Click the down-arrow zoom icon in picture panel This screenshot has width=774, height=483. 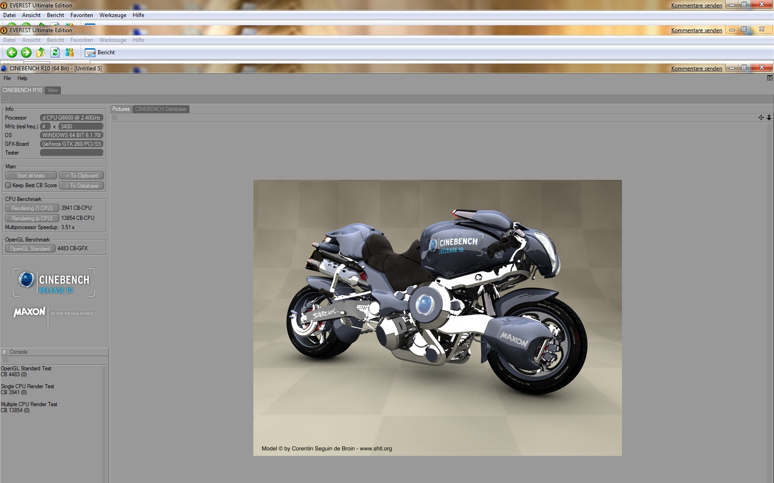(769, 118)
